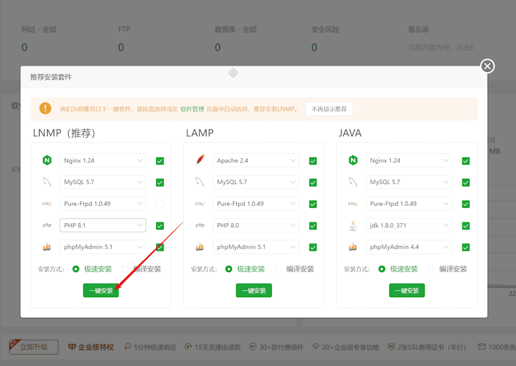Close the recommended install dialog
Screen dimensions: 516x366
tap(488, 66)
